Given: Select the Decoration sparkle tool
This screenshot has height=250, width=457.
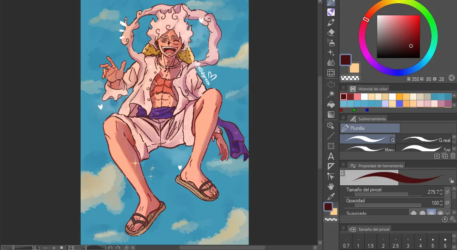Looking at the screenshot, I should [331, 53].
